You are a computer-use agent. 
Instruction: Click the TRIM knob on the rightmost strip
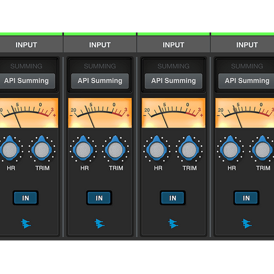tap(263, 150)
